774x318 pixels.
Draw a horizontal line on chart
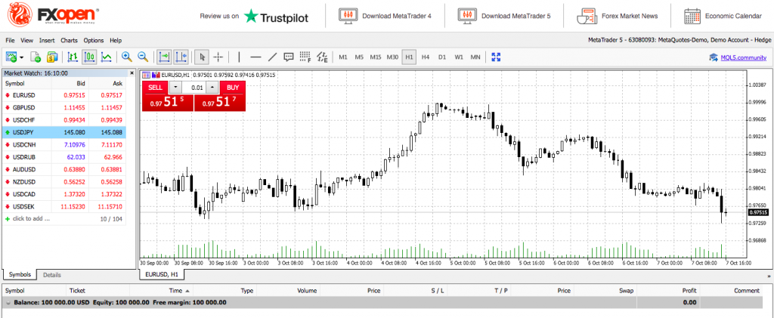(x=255, y=57)
